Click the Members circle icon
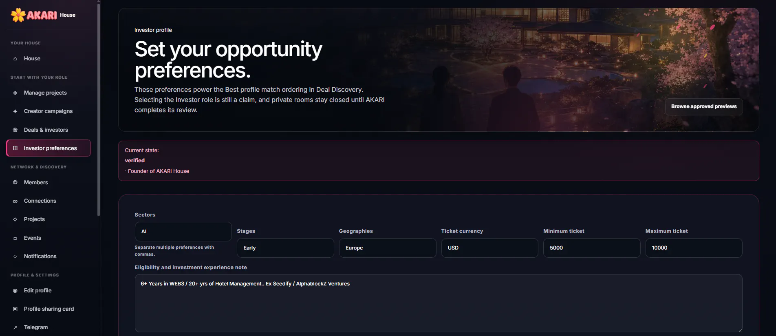Screen dimensions: 776x336 click(x=15, y=183)
